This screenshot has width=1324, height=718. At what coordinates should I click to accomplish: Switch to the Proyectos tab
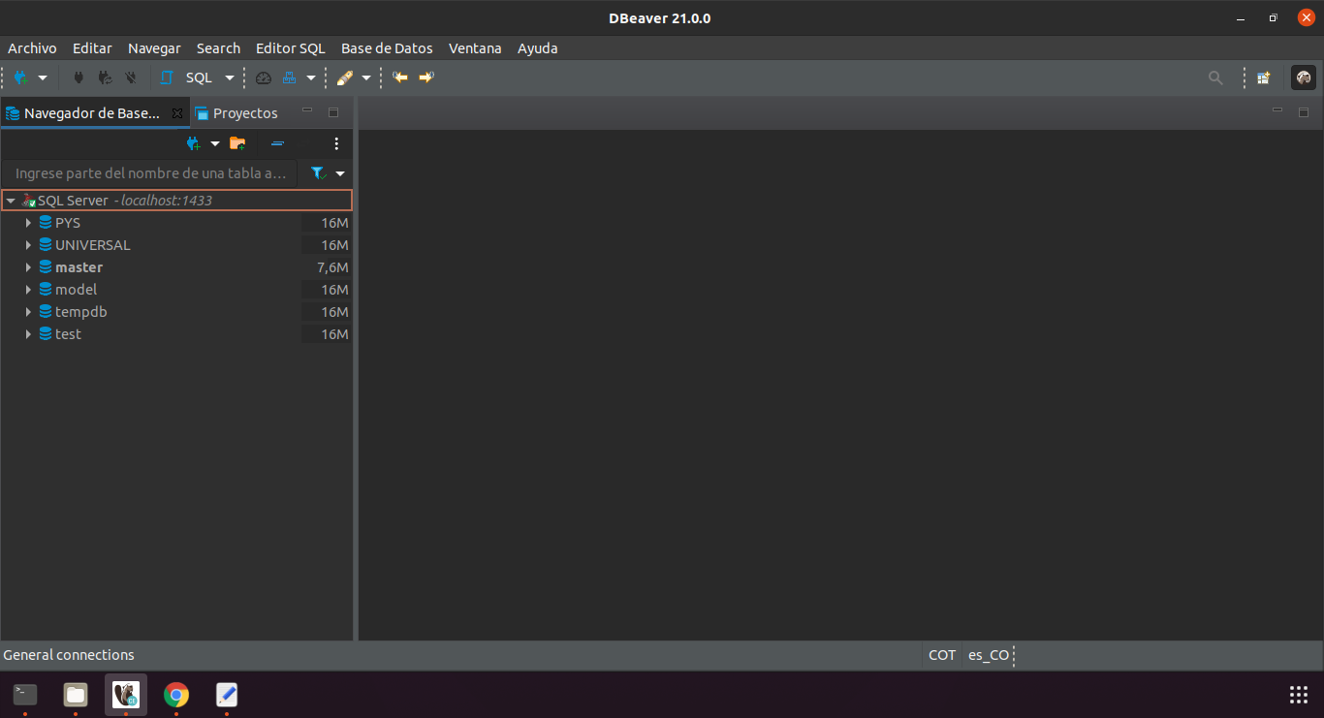tap(237, 113)
